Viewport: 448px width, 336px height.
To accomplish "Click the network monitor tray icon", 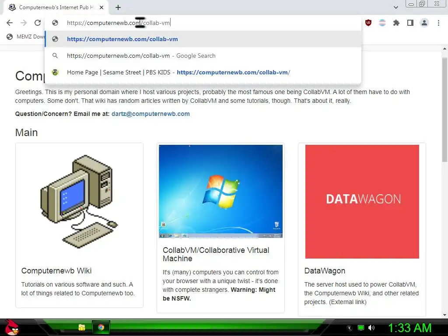I will tap(361, 328).
